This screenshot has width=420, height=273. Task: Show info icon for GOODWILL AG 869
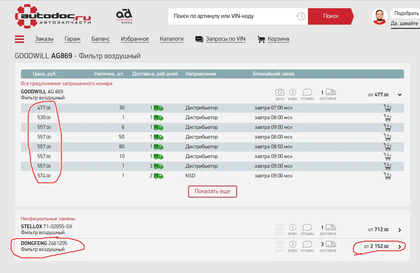(292, 92)
